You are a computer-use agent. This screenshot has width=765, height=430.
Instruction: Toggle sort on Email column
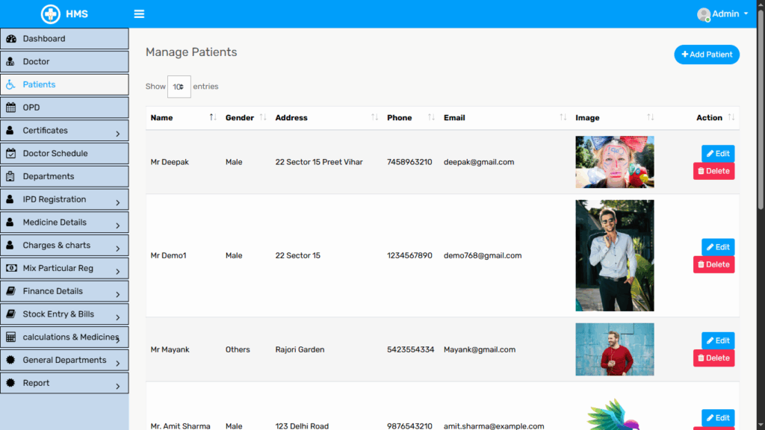(563, 118)
